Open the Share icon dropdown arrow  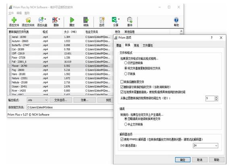pyautogui.click(x=119, y=19)
